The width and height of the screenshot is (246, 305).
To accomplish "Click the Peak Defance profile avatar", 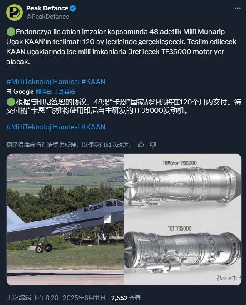I will pos(15,12).
